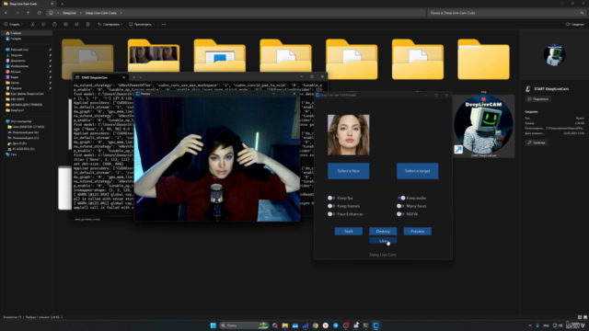Image resolution: width=589 pixels, height=331 pixels.
Task: Click the Paste icon in Explorer toolbar
Action: coord(54,24)
